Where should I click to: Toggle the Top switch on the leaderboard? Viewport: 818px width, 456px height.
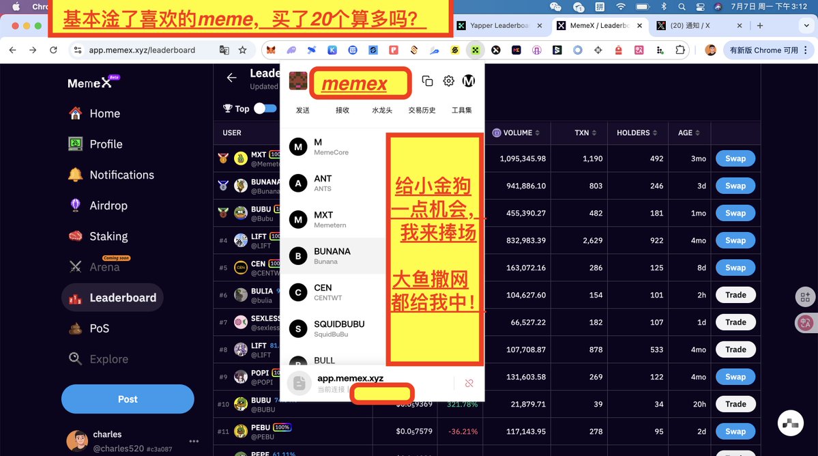point(265,109)
